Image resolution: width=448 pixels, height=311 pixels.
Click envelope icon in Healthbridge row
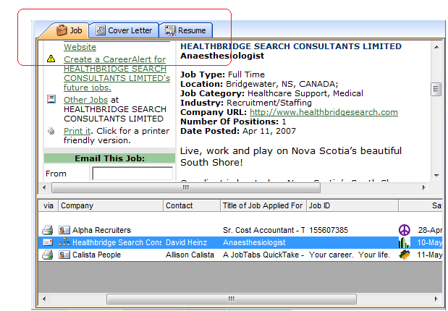point(48,242)
